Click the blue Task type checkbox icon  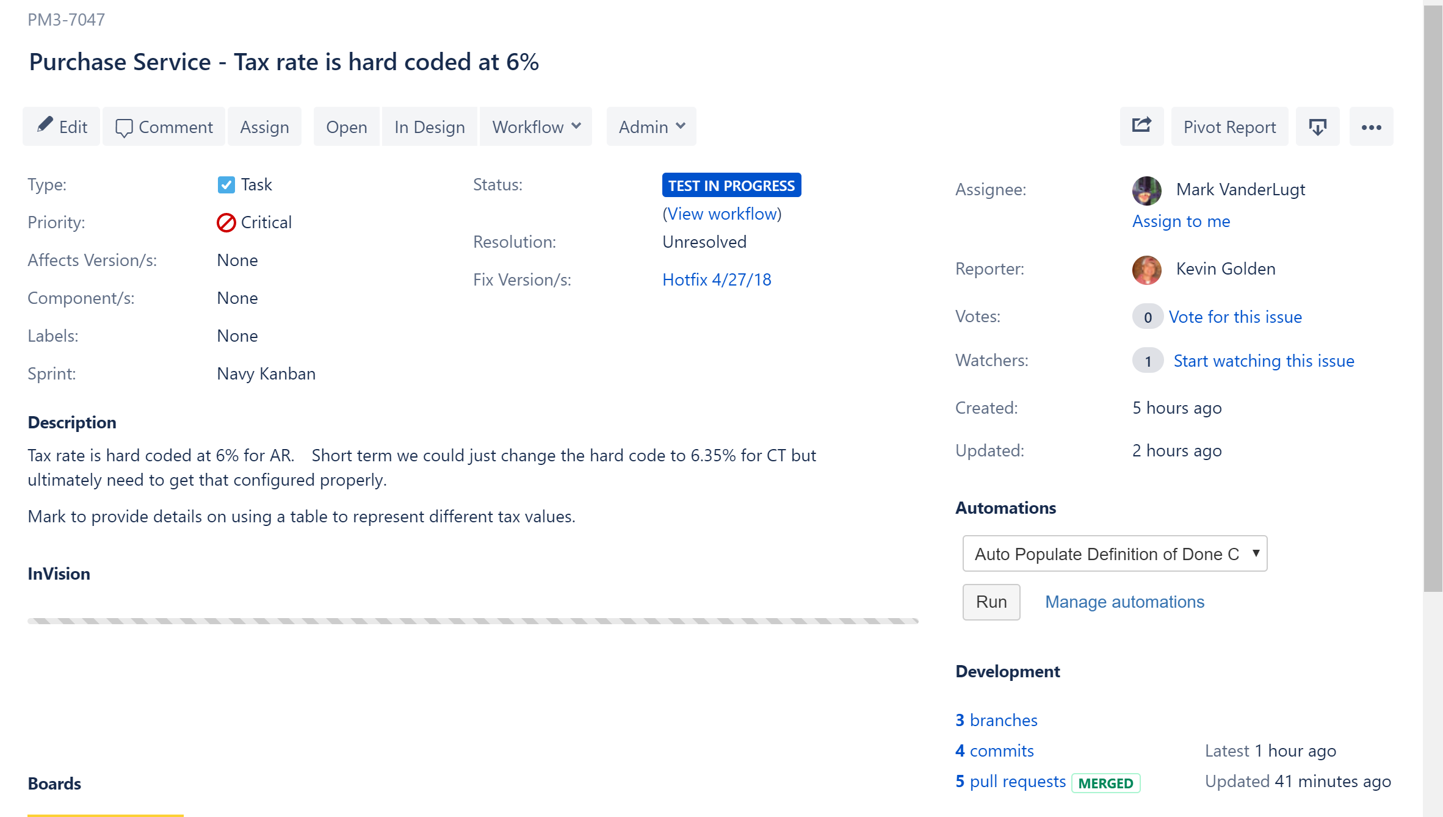[226, 185]
